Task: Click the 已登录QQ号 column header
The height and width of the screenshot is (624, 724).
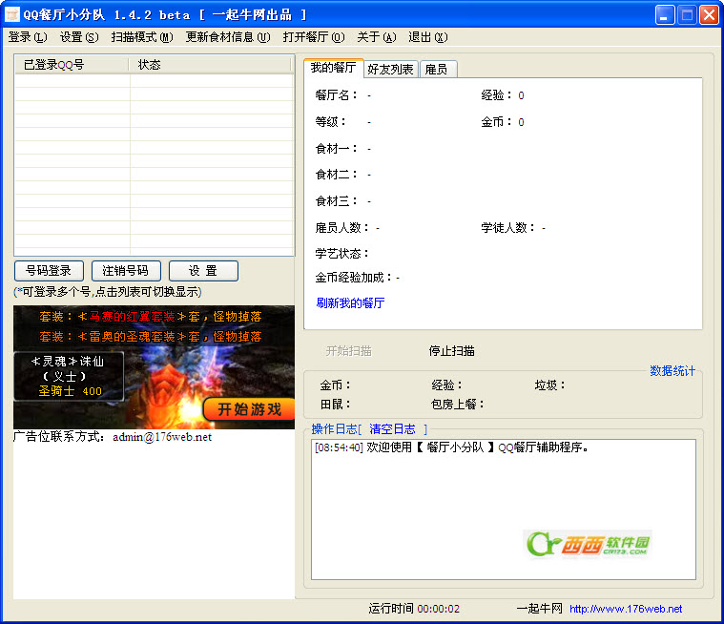Action: [x=72, y=65]
